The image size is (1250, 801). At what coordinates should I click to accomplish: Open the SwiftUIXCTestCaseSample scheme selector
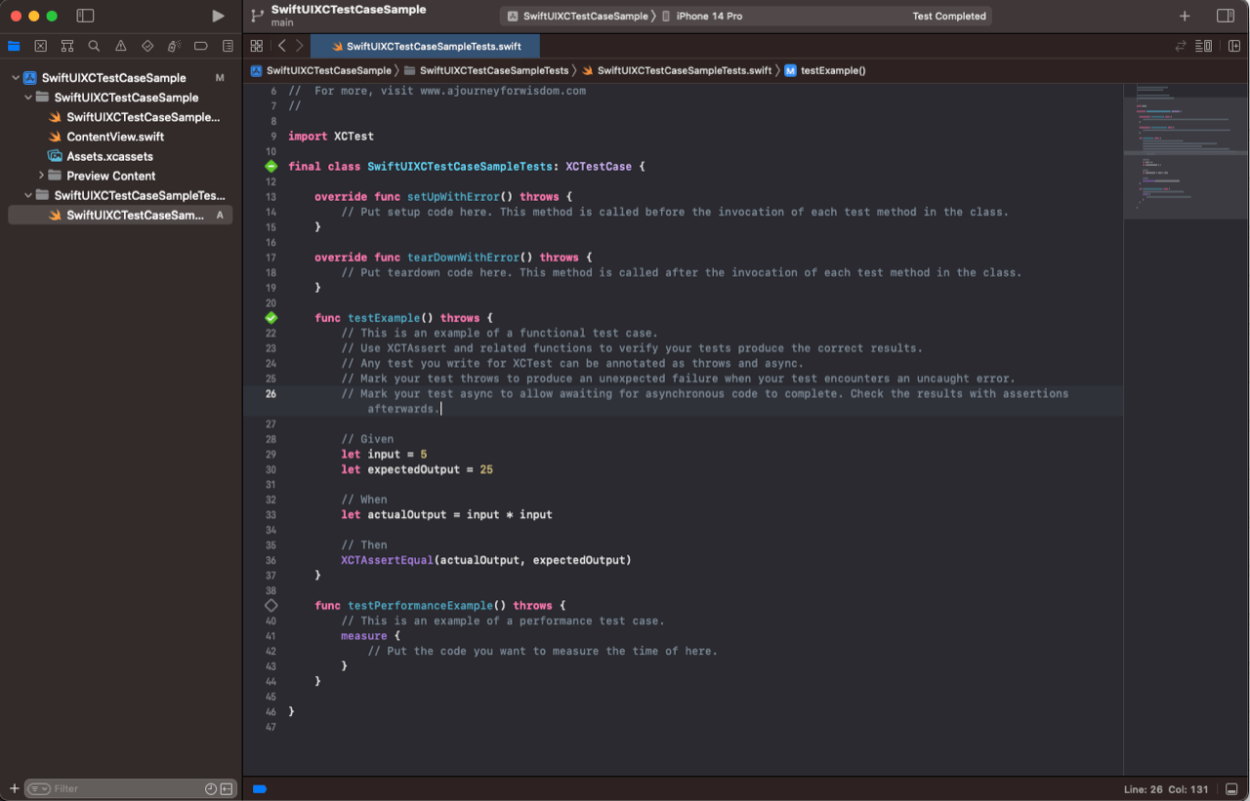577,16
